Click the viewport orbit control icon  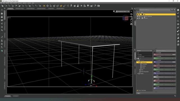(131, 14)
